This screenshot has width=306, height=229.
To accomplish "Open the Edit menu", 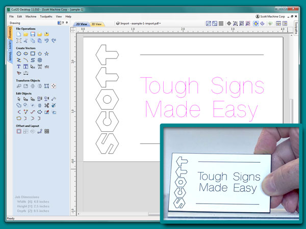I will (19, 17).
